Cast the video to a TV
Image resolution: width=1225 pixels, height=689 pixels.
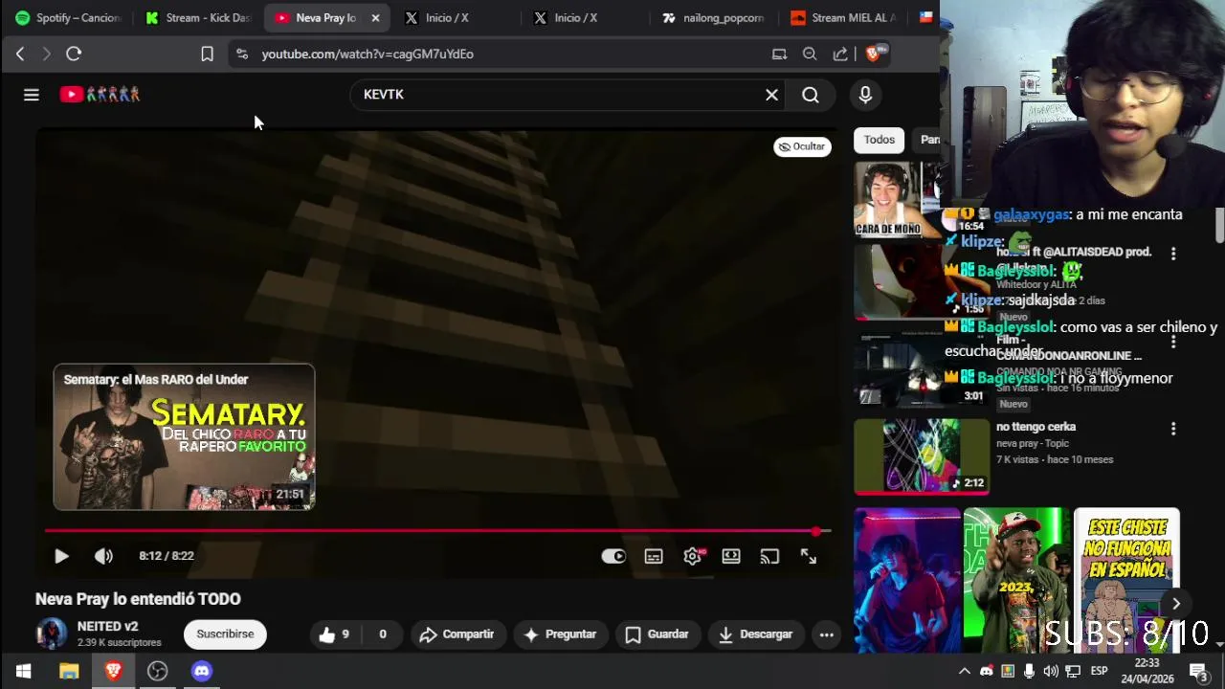tap(769, 556)
